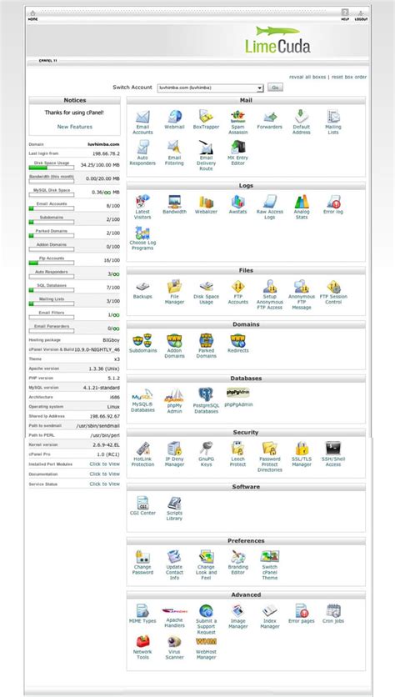Open Backups in Files section
Screen dimensions: 395x697
(142, 289)
